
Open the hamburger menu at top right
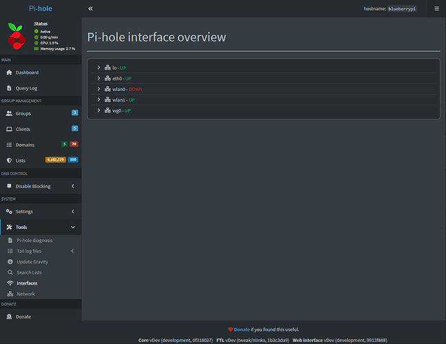tap(436, 9)
